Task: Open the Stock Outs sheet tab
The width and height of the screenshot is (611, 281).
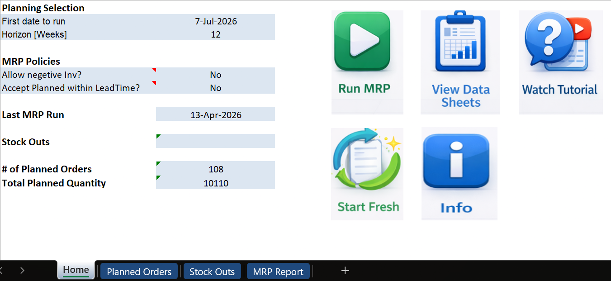Action: pos(212,271)
